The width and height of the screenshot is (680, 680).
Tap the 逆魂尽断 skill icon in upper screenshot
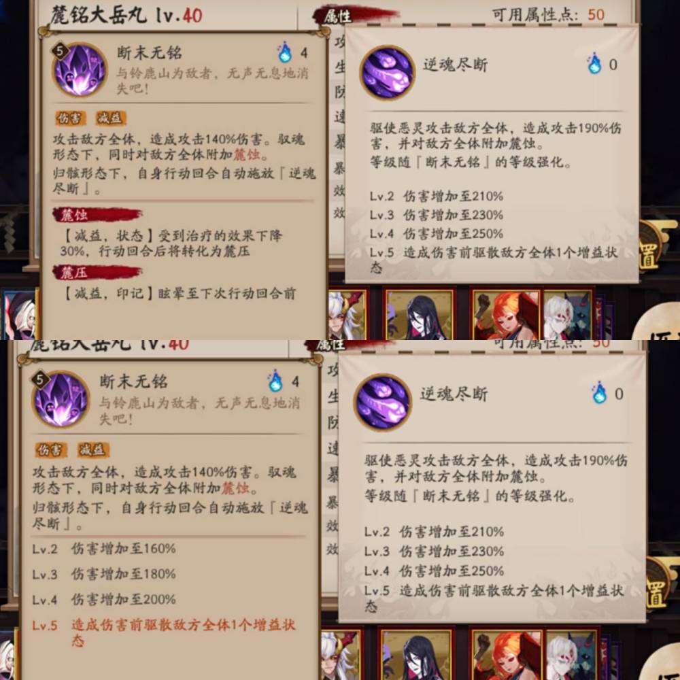(x=388, y=73)
